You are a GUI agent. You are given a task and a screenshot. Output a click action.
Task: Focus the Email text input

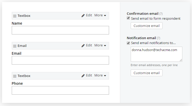(60, 60)
